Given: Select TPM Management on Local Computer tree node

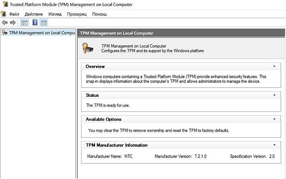Looking at the screenshot, I should (41, 33).
